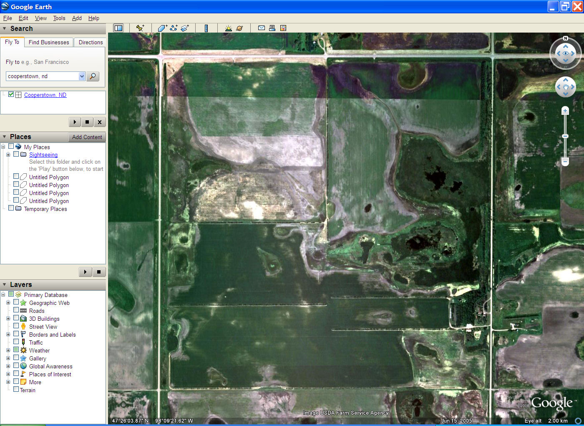Collapse the Search panel triangle
The image size is (584, 426).
pos(5,29)
